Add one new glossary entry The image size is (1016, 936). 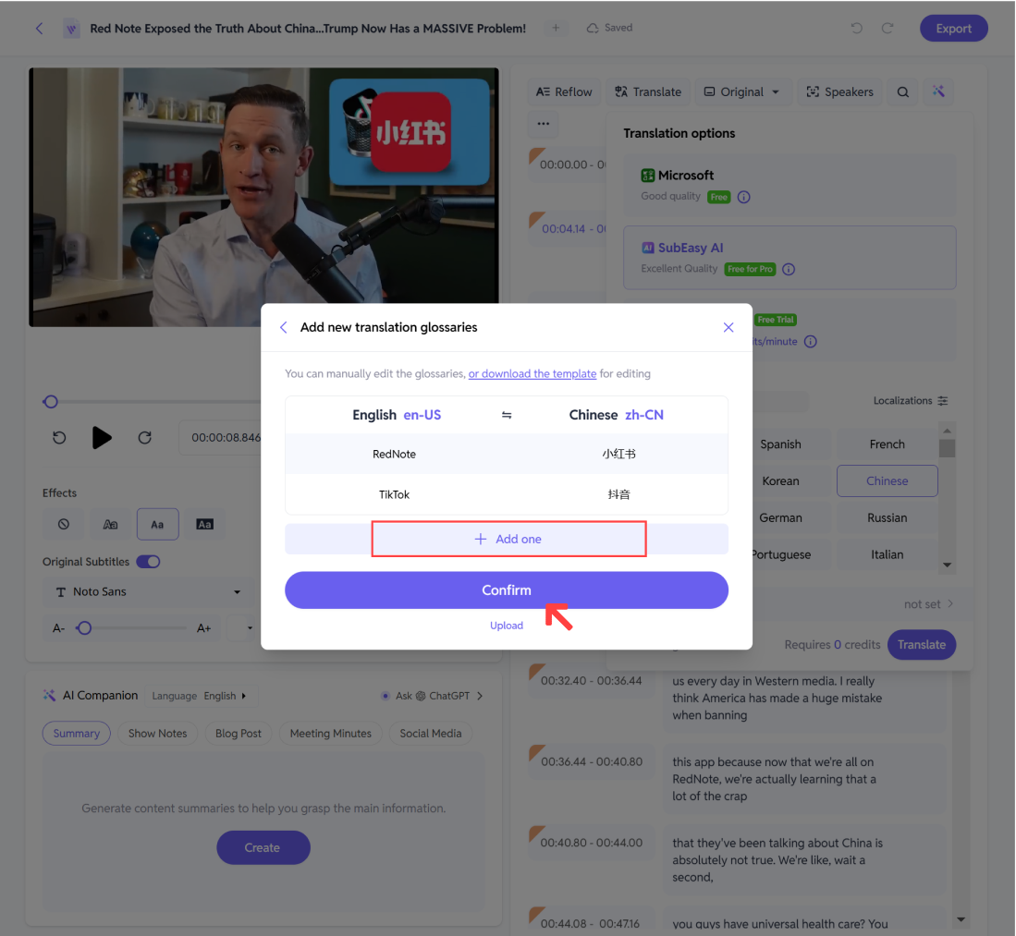pos(507,539)
